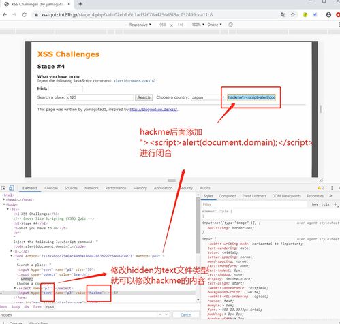Go to next search result arrow

click(x=166, y=314)
